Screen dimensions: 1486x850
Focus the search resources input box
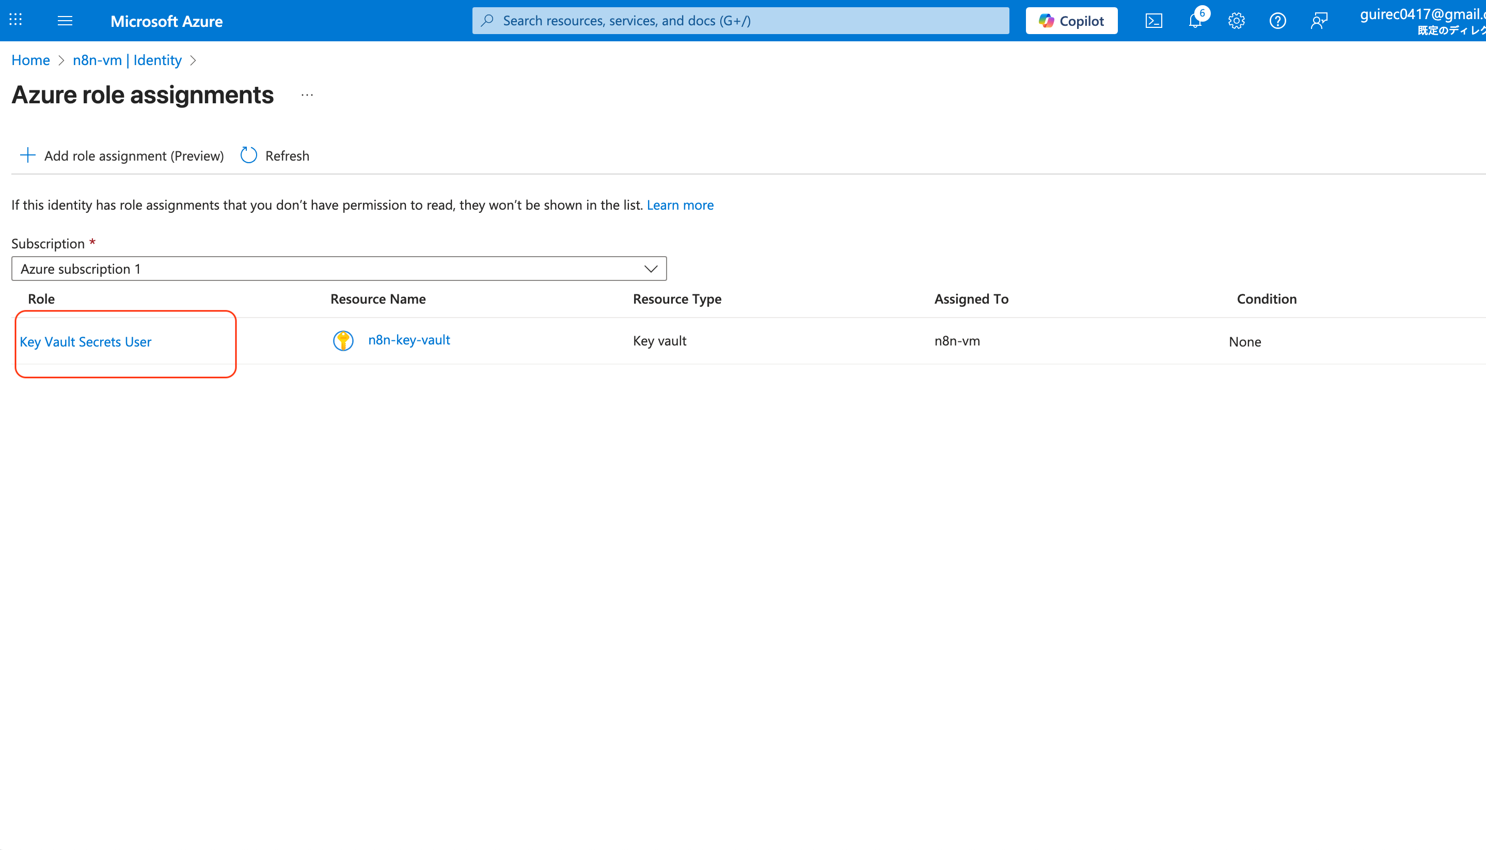click(740, 21)
